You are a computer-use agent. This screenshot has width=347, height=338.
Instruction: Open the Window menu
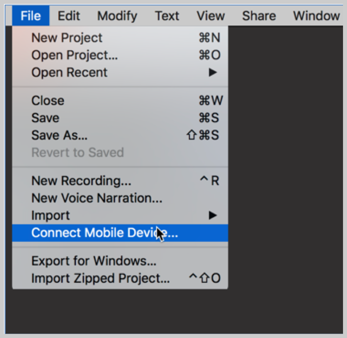pos(316,16)
